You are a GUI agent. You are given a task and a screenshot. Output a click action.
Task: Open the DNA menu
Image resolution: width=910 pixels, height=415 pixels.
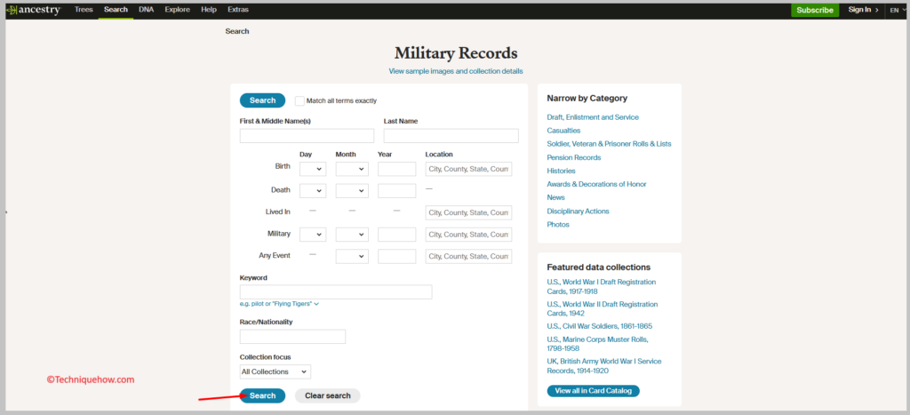coord(147,10)
